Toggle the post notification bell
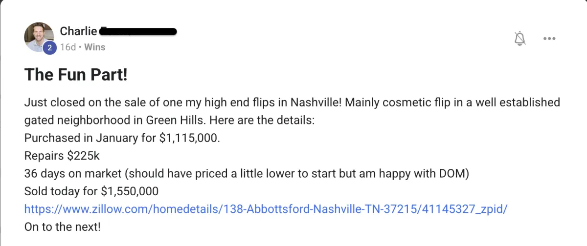The width and height of the screenshot is (587, 246). (x=520, y=39)
